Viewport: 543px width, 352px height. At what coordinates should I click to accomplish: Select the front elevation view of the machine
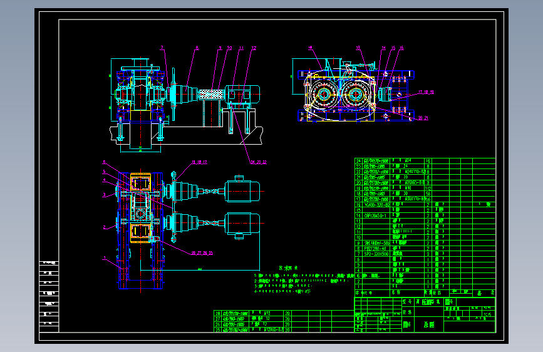186,103
